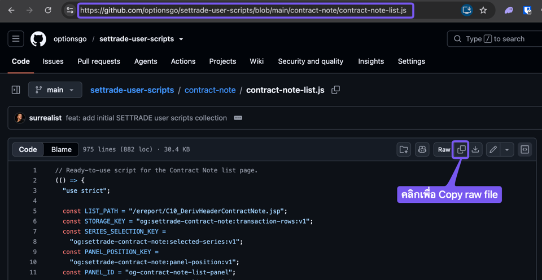
Task: Open the repository Settings tab
Action: [x=412, y=61]
